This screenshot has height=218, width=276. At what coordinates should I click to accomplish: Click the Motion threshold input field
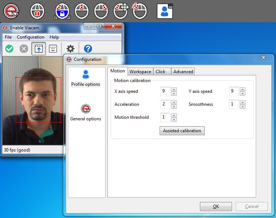click(x=165, y=117)
